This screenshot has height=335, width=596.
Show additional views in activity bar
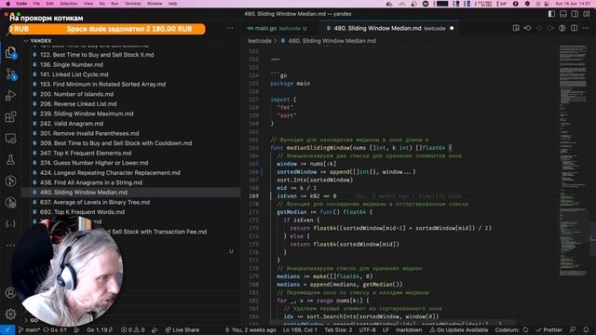[x=10, y=245]
